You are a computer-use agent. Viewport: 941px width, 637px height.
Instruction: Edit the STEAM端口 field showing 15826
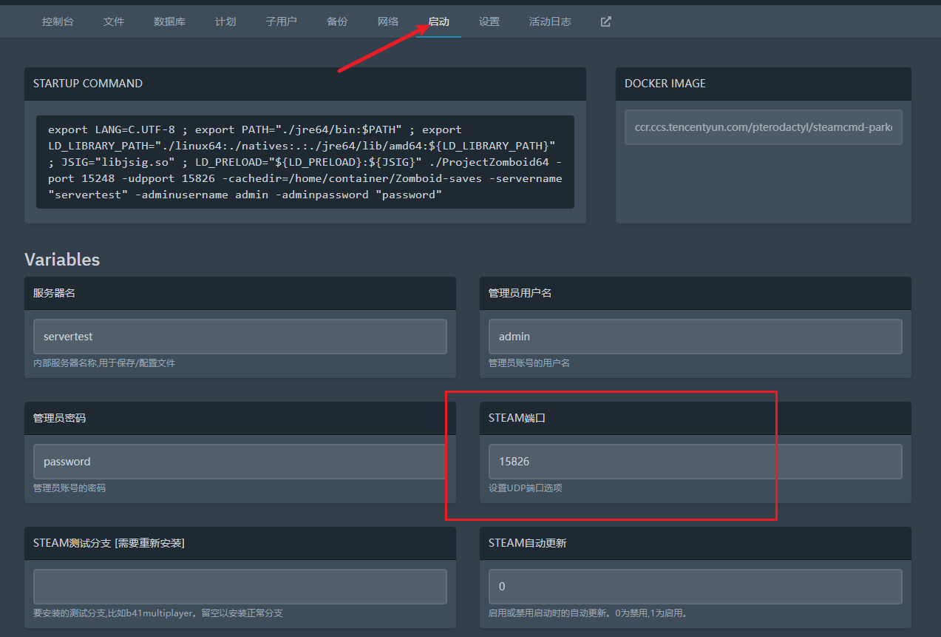pos(695,462)
